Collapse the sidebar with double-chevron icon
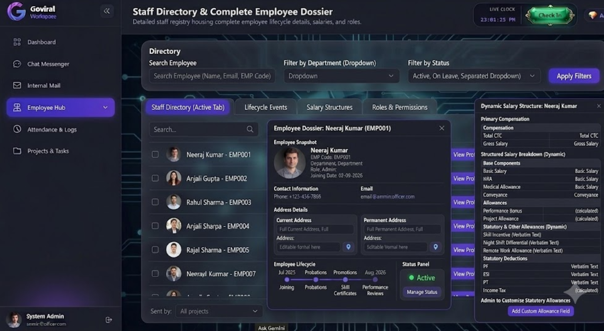604x331 pixels. (107, 11)
